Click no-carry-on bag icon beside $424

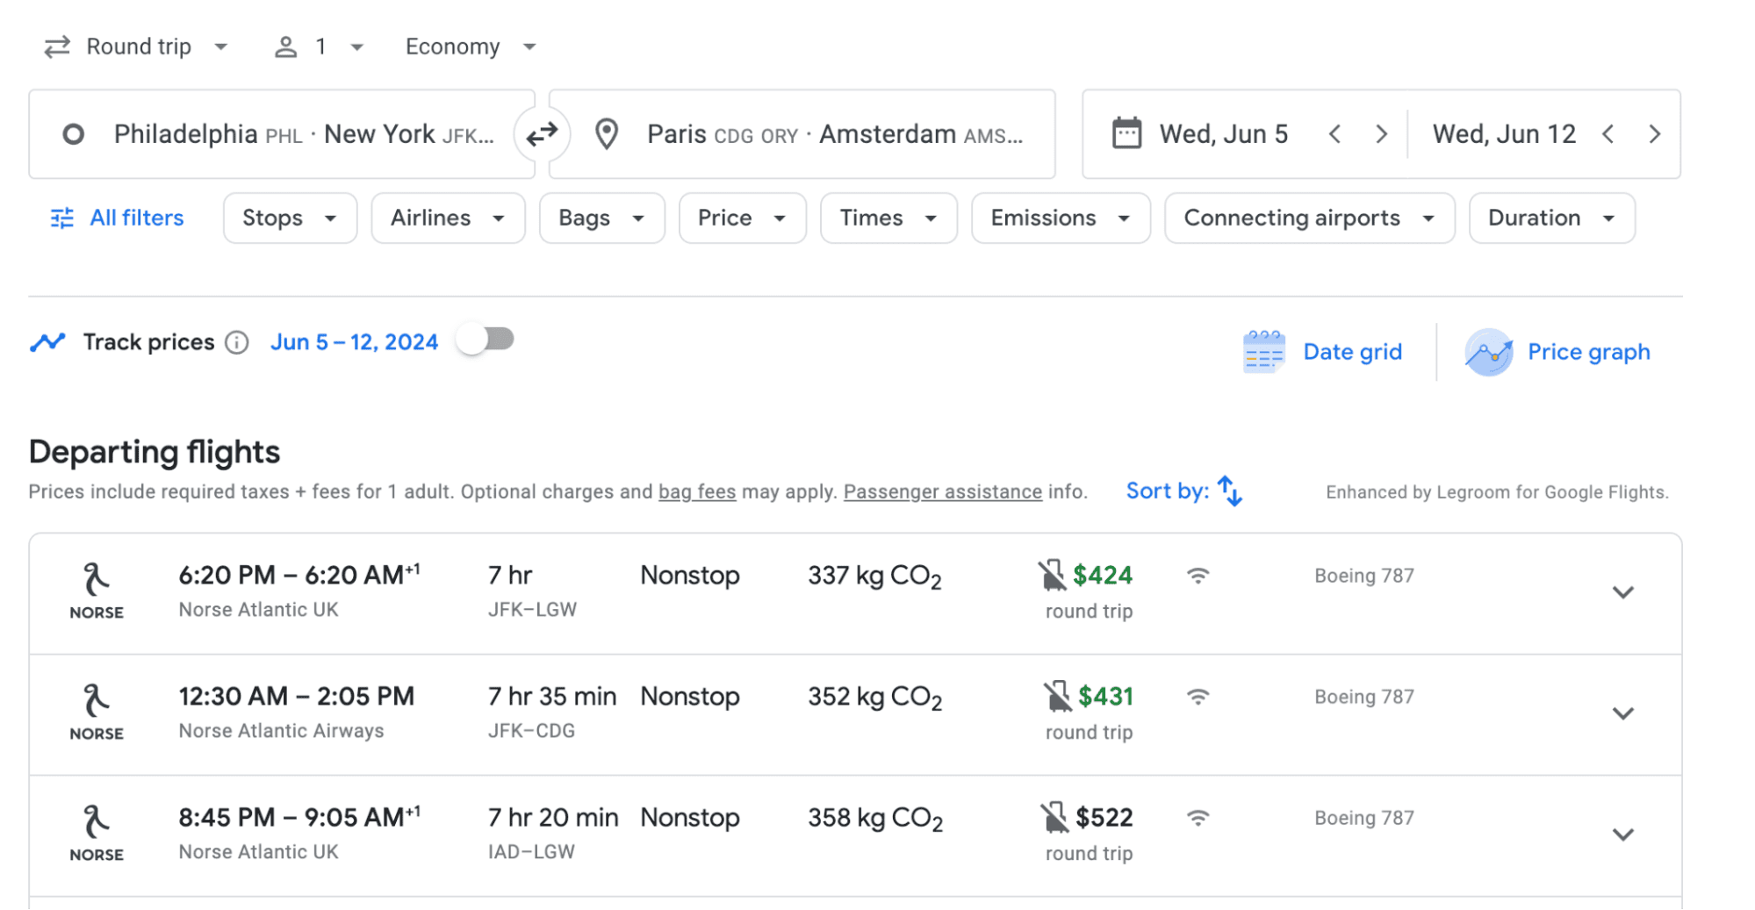pyautogui.click(x=1052, y=576)
